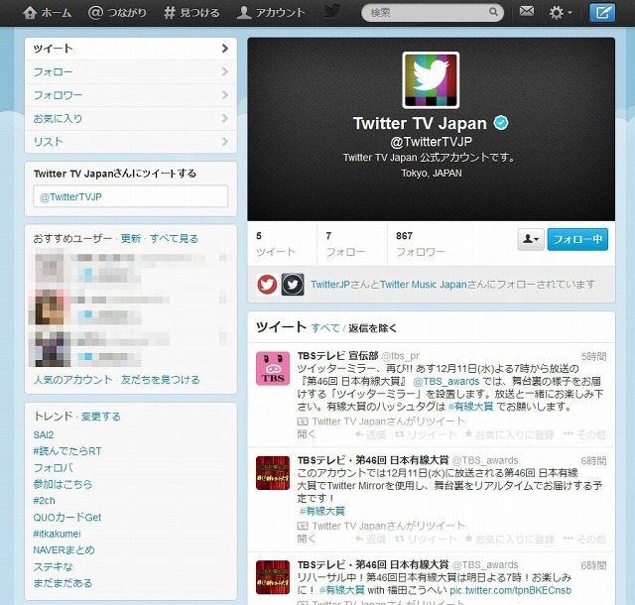The width and height of the screenshot is (635, 605).
Task: Click the red TwitterJP avatar icon
Action: point(267,285)
